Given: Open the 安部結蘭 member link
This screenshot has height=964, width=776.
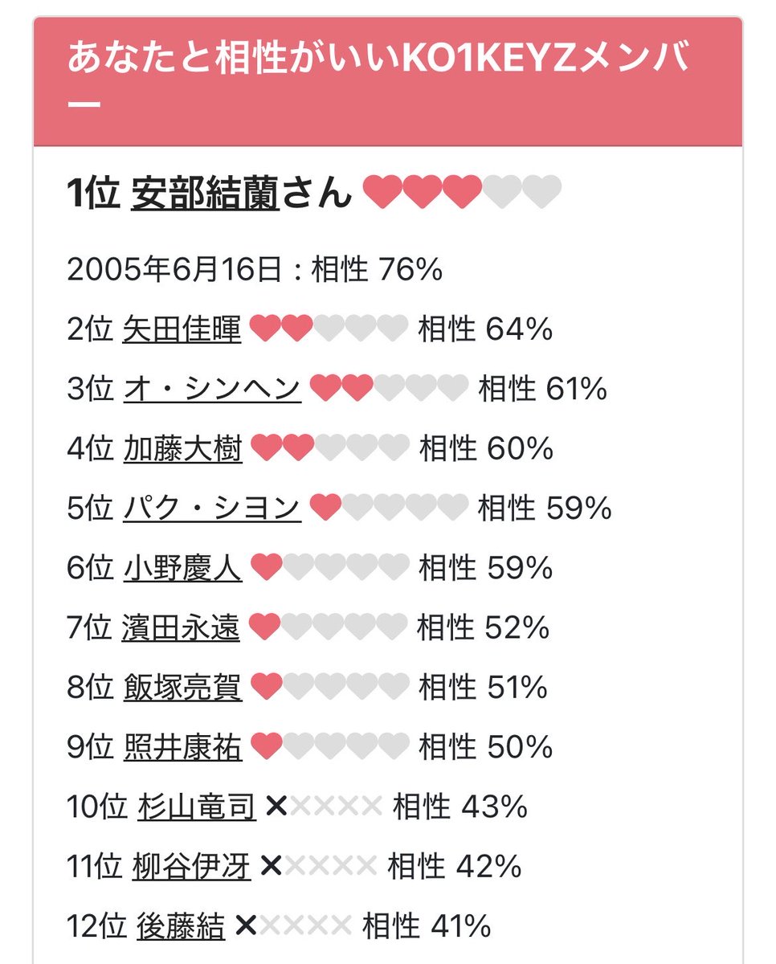Looking at the screenshot, I should coord(205,194).
